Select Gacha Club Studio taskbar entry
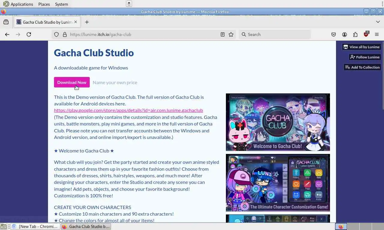384x230 pixels. [x=86, y=226]
